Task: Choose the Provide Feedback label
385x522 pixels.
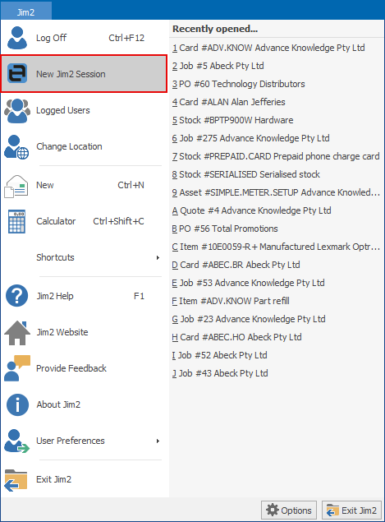Action: click(x=71, y=368)
